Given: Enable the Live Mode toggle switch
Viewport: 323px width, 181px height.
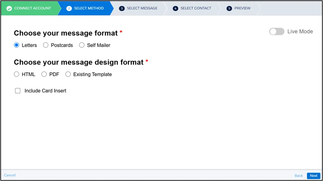Looking at the screenshot, I should coord(277,32).
